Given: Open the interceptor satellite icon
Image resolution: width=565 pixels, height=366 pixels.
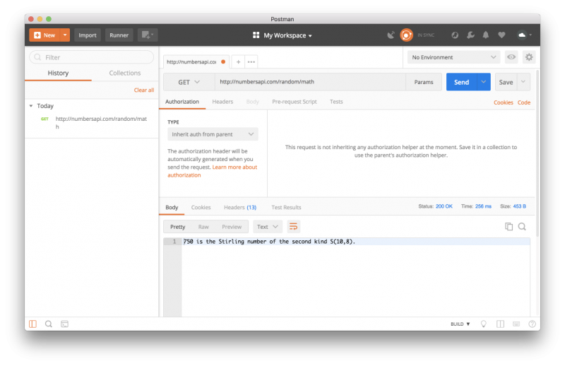Looking at the screenshot, I should click(x=391, y=35).
